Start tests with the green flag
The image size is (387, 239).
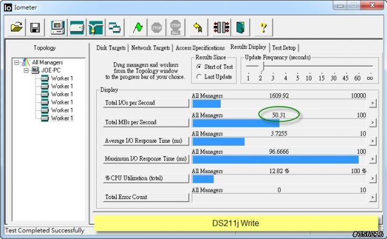coord(138,27)
